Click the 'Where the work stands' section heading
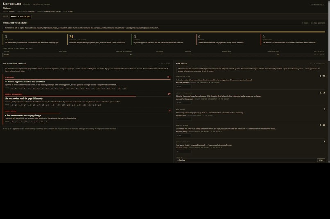The image size is (330, 219). 15,23
